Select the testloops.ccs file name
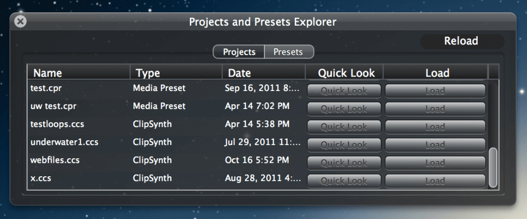Viewport: 527px width, 219px height. click(57, 124)
